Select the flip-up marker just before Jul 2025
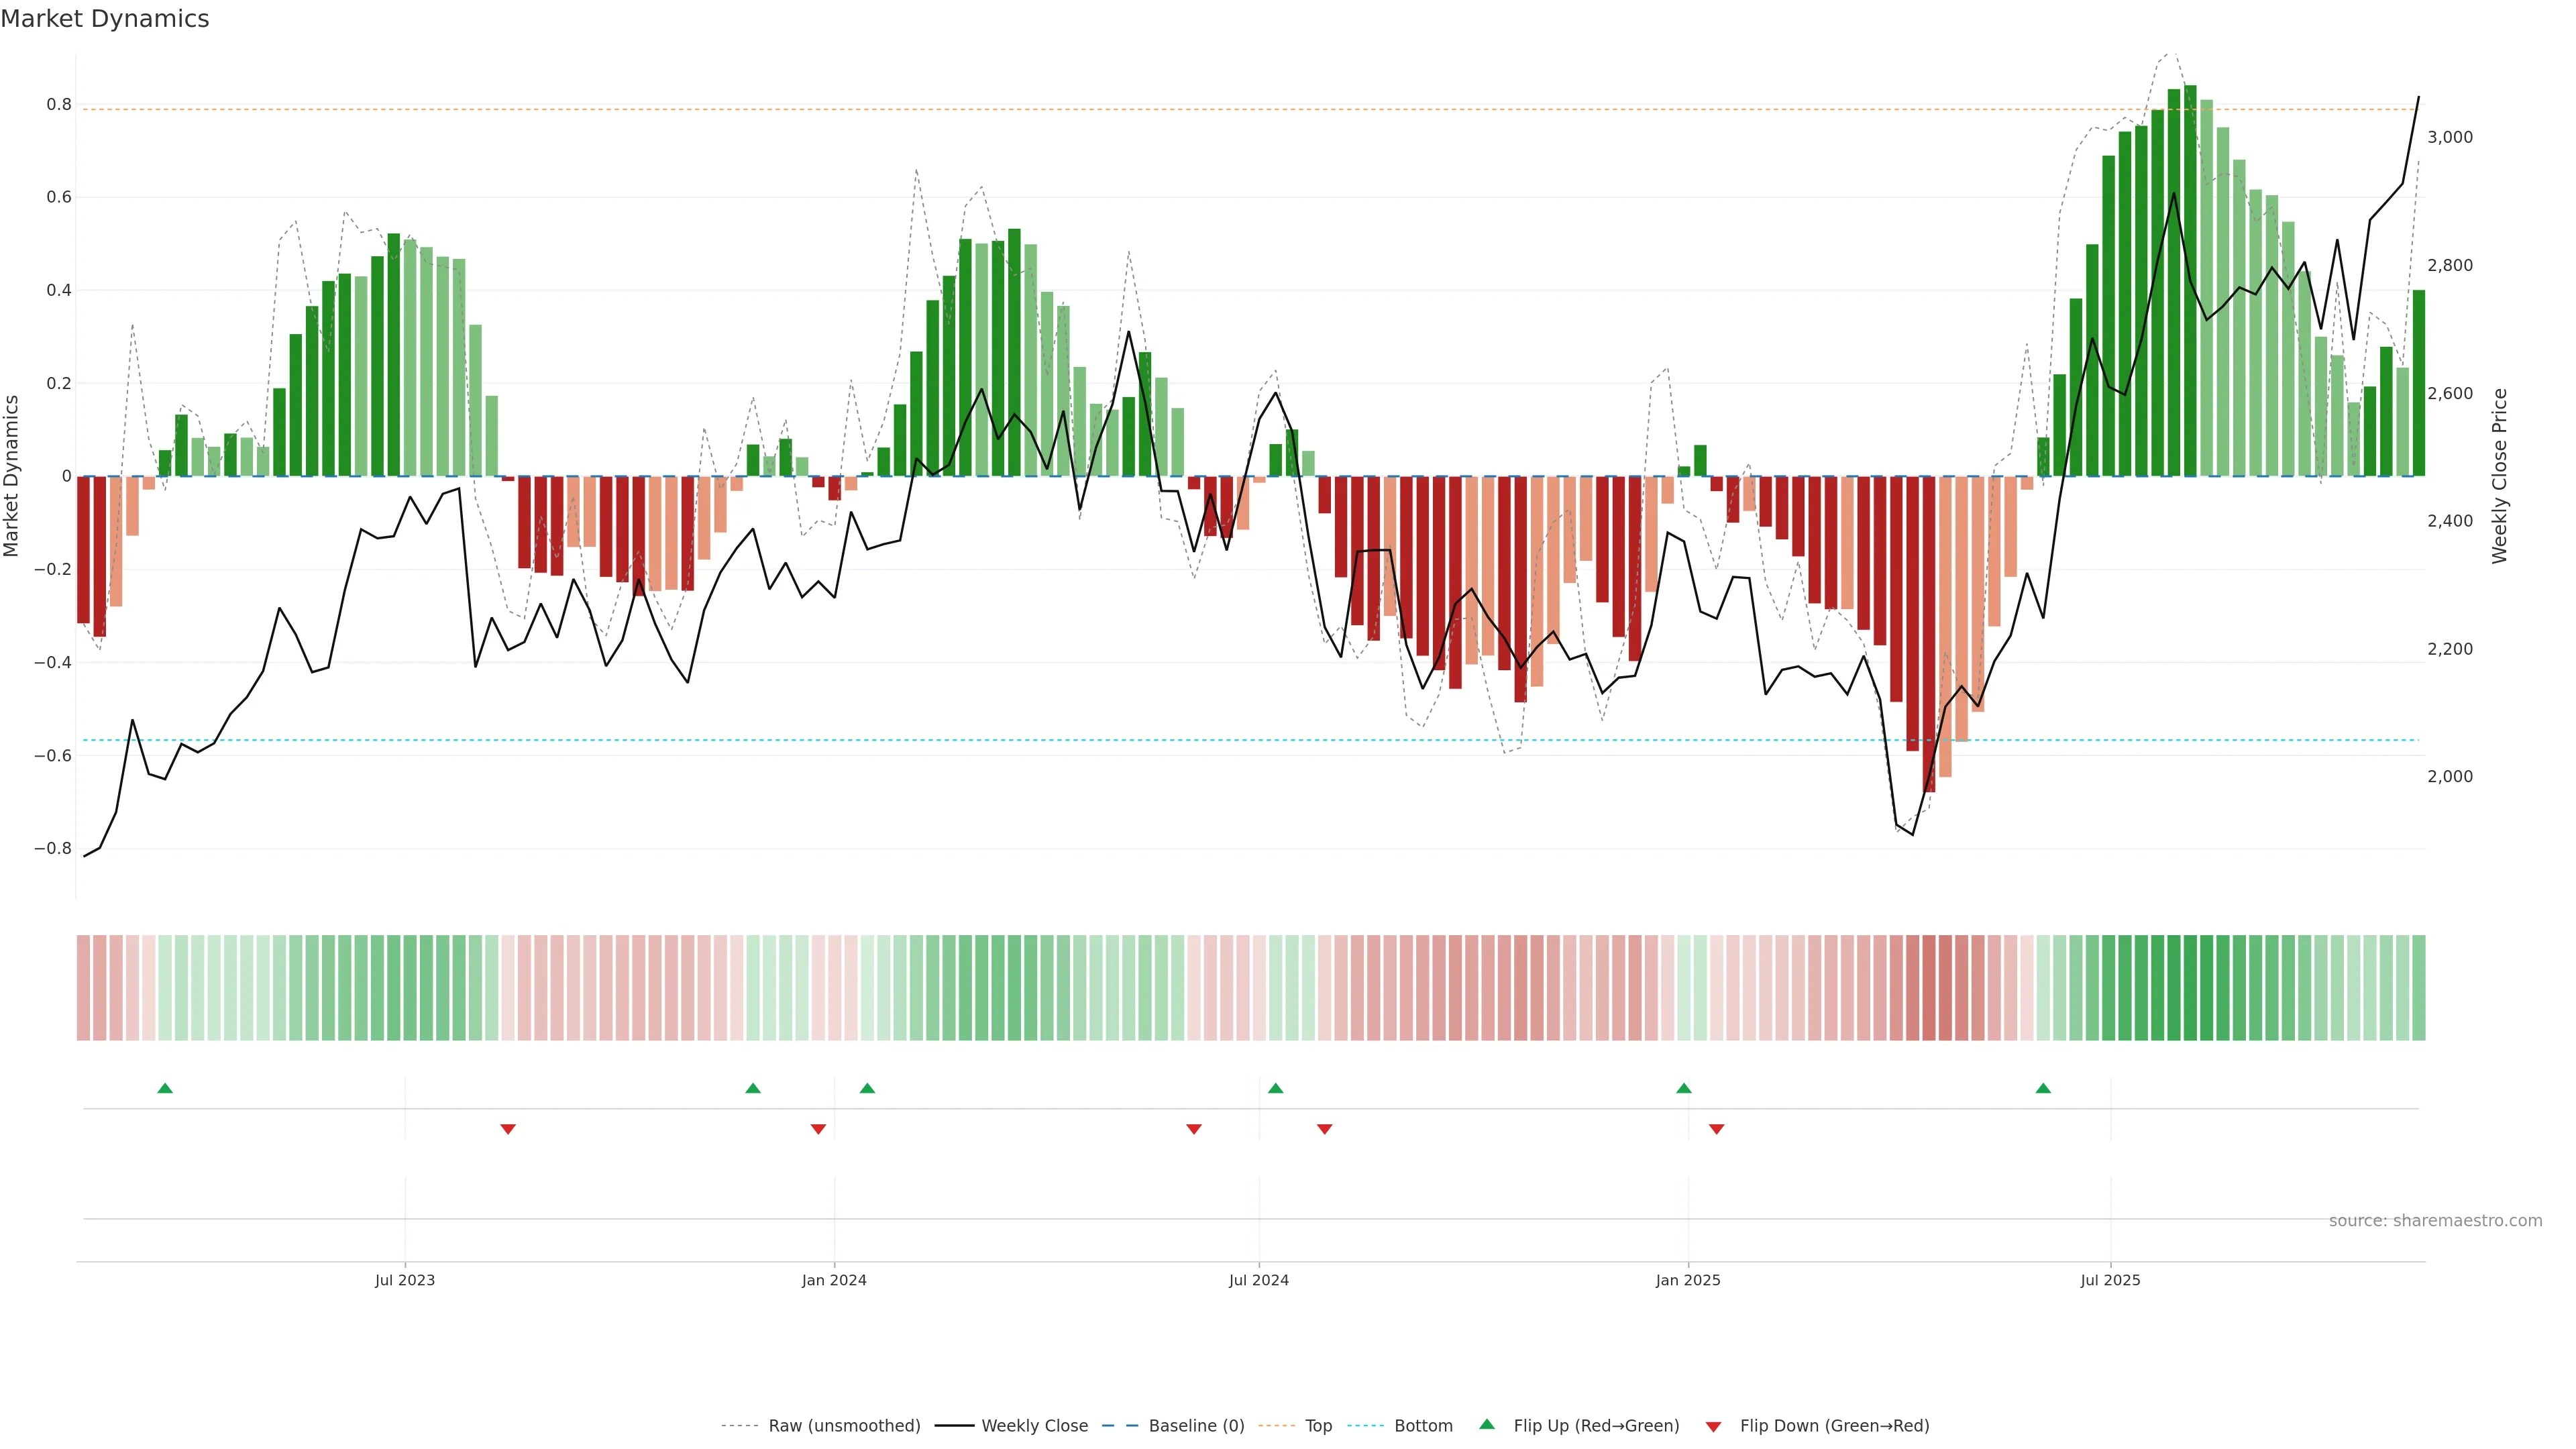The width and height of the screenshot is (2576, 1449). (x=2043, y=1088)
